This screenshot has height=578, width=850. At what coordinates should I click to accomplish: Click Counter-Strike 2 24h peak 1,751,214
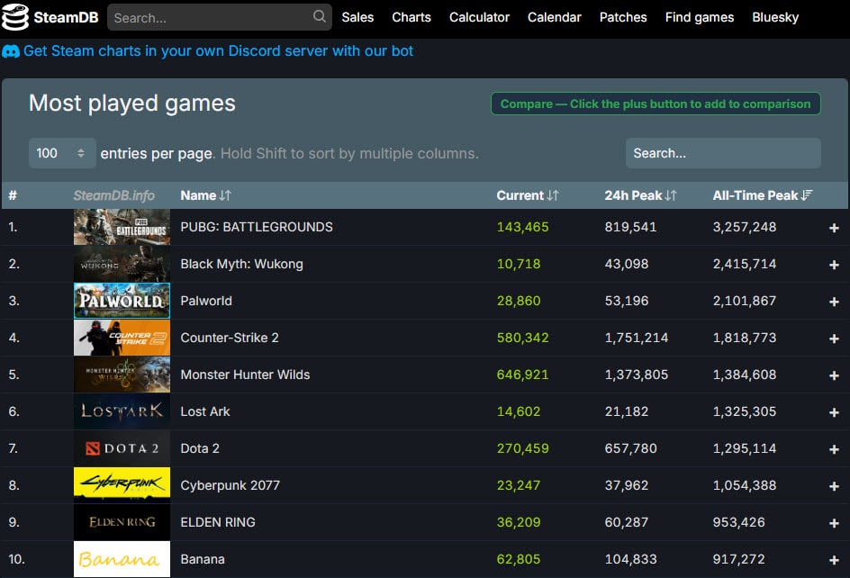coord(637,338)
